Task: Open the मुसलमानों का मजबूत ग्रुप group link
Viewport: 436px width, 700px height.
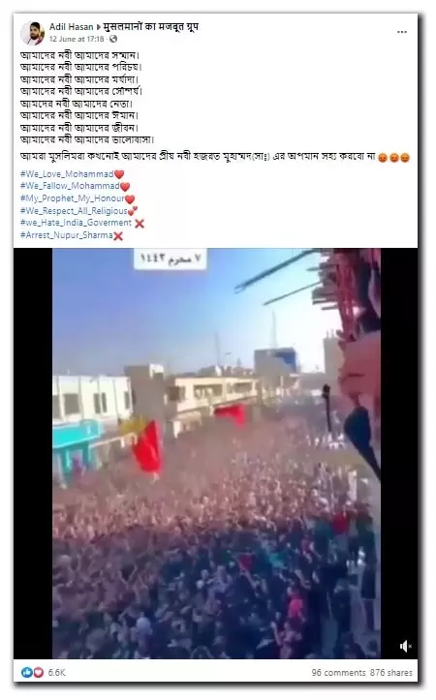Action: pyautogui.click(x=151, y=27)
